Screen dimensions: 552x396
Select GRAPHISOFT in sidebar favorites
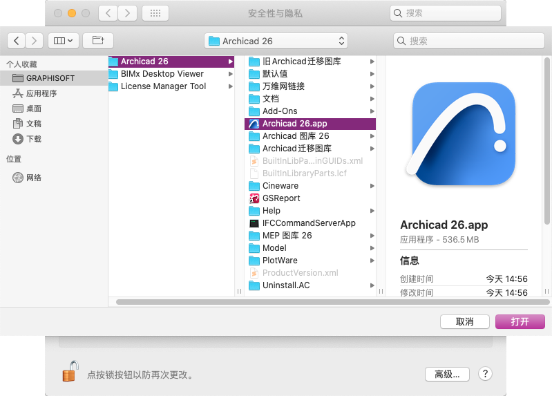(x=54, y=78)
